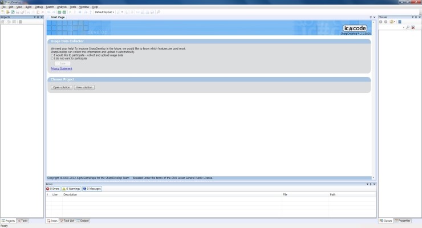Image resolution: width=422 pixels, height=228 pixels.
Task: Pin the Classes panel with the pin icon
Action: coord(416,17)
